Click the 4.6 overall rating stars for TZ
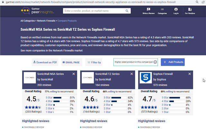 coord(91,107)
